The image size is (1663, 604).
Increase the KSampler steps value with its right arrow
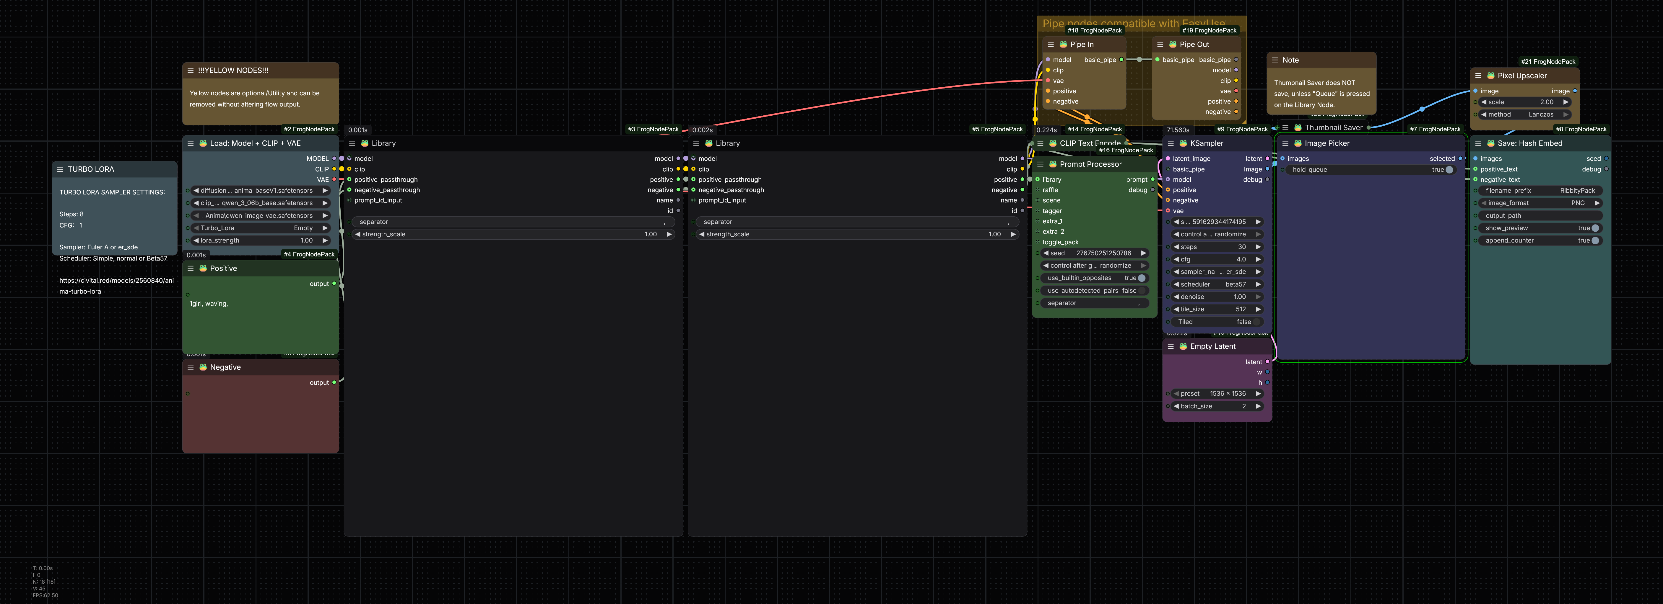1258,247
